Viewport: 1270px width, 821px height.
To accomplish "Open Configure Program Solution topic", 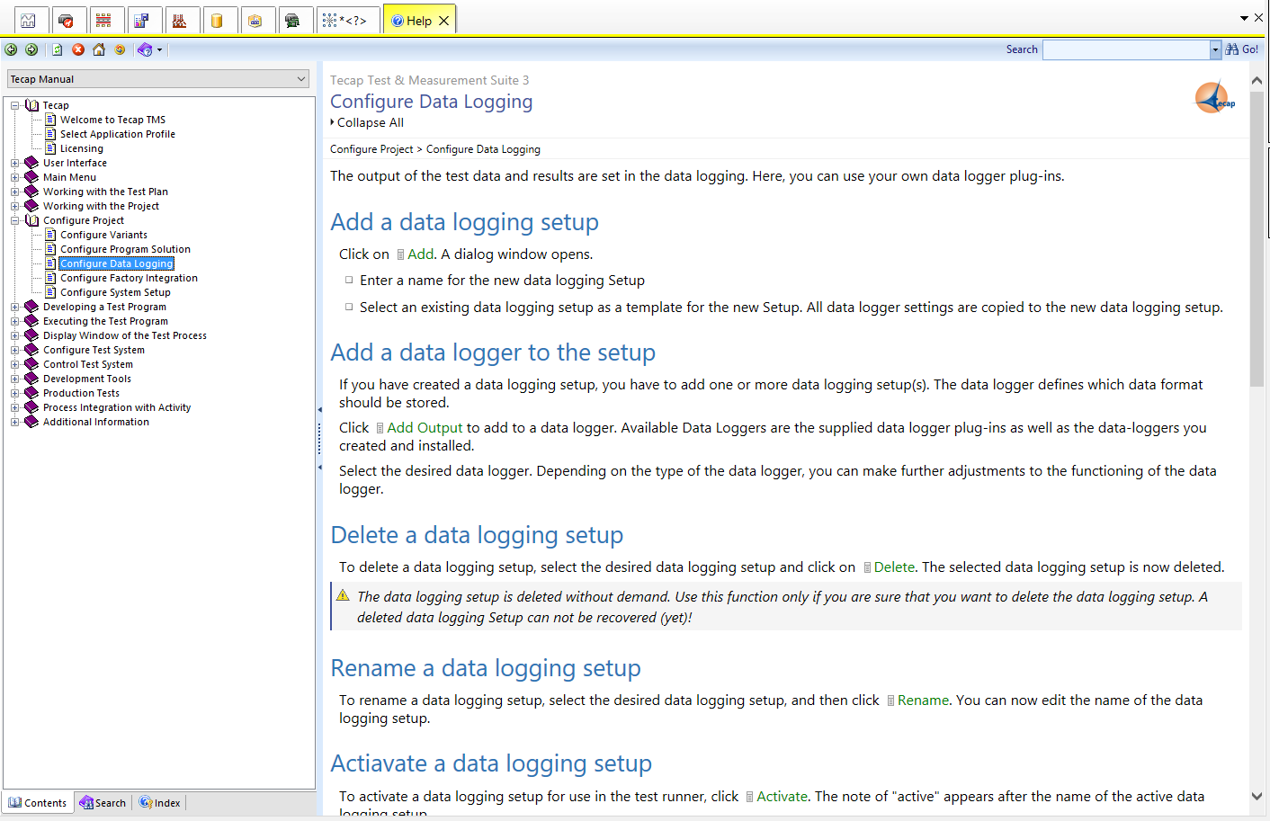I will click(x=125, y=249).
